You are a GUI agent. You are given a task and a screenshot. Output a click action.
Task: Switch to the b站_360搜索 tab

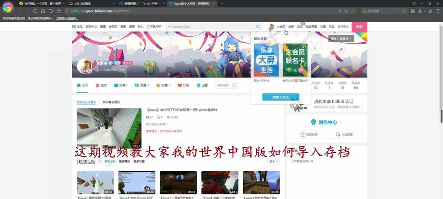click(x=92, y=3)
